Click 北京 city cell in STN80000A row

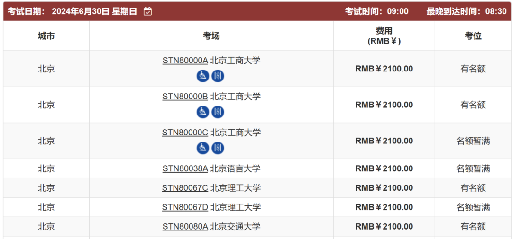pos(46,69)
